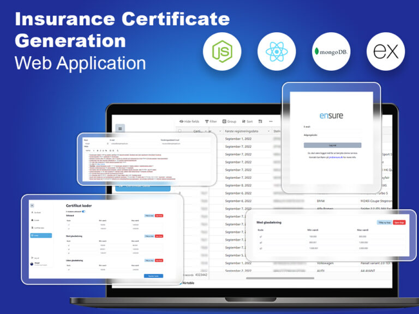The height and width of the screenshot is (314, 419).
Task: Click the Node.js logo badge
Action: click(x=222, y=52)
